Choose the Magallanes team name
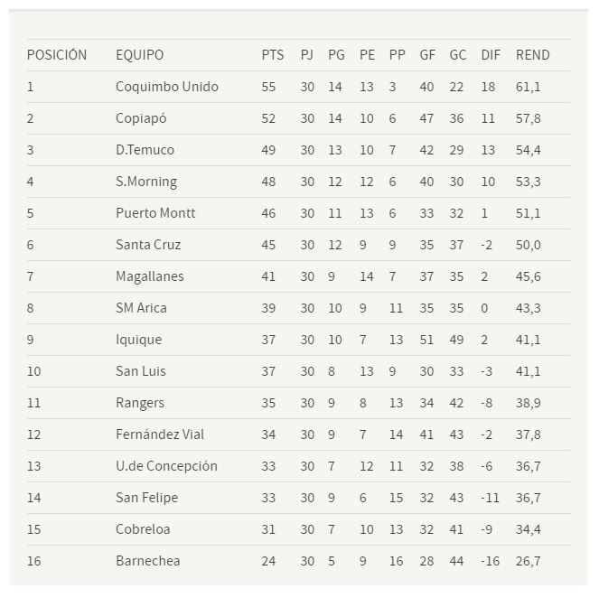 150,276
